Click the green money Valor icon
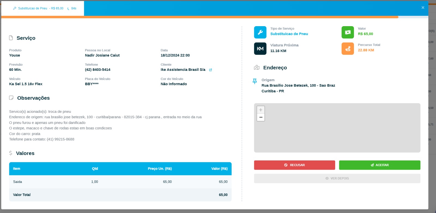 point(348,32)
